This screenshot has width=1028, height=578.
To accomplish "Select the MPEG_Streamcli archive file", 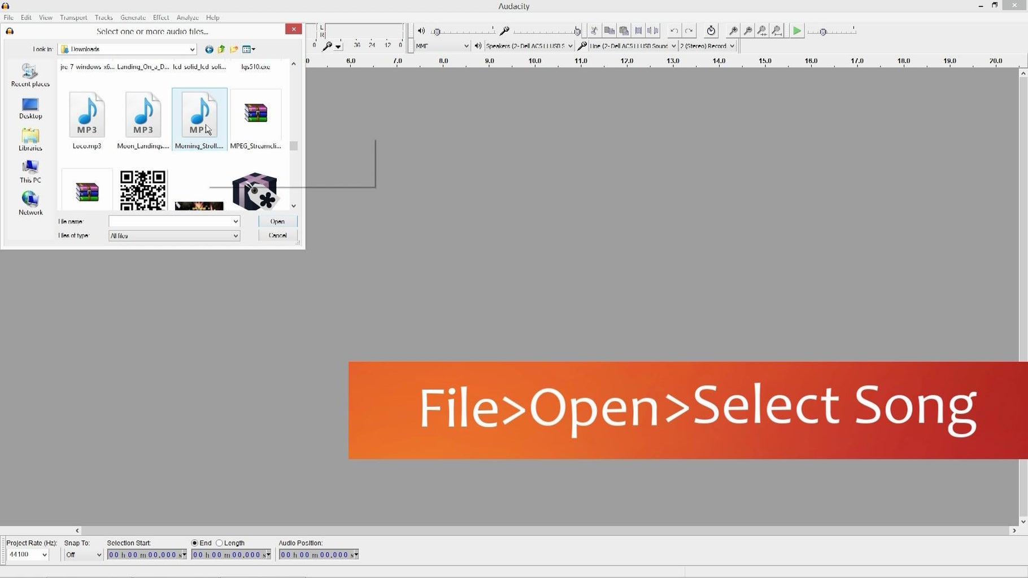I will coord(255,120).
